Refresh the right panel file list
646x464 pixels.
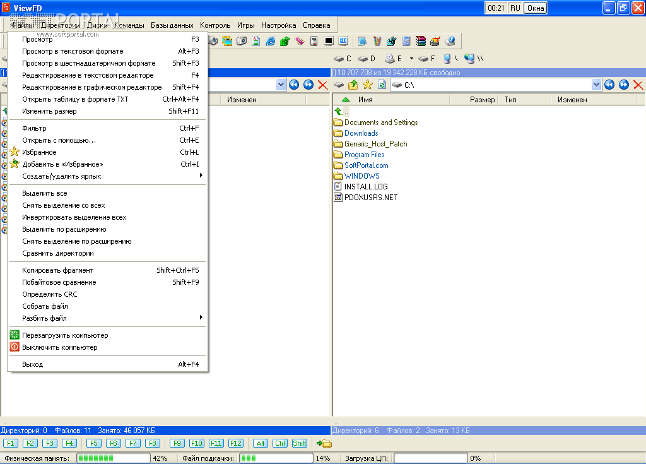tap(382, 85)
